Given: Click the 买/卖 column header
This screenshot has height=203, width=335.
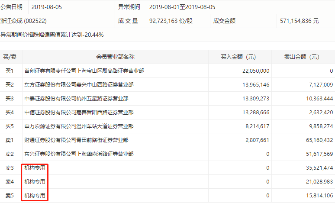Looking at the screenshot, I should 10,57.
